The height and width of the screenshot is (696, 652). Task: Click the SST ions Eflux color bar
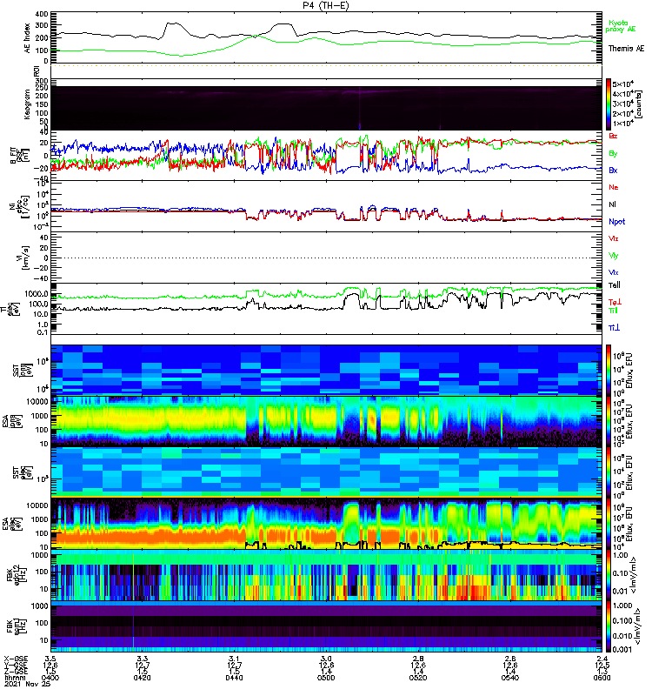609,370
